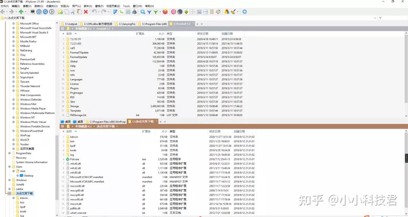Click Foxmail 7.2 breadcrumb segment
Image resolution: width=408 pixels, height=217 pixels.
(103, 29)
